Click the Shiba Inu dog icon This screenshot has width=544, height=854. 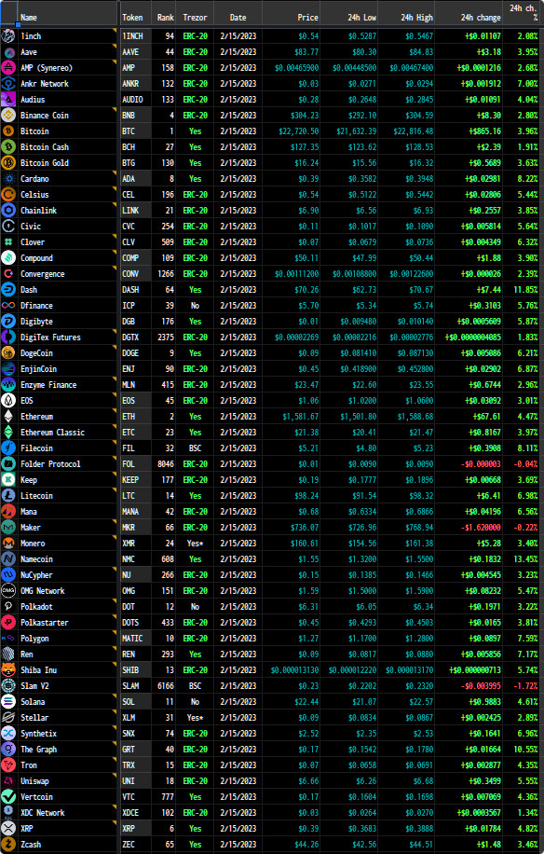tap(8, 670)
